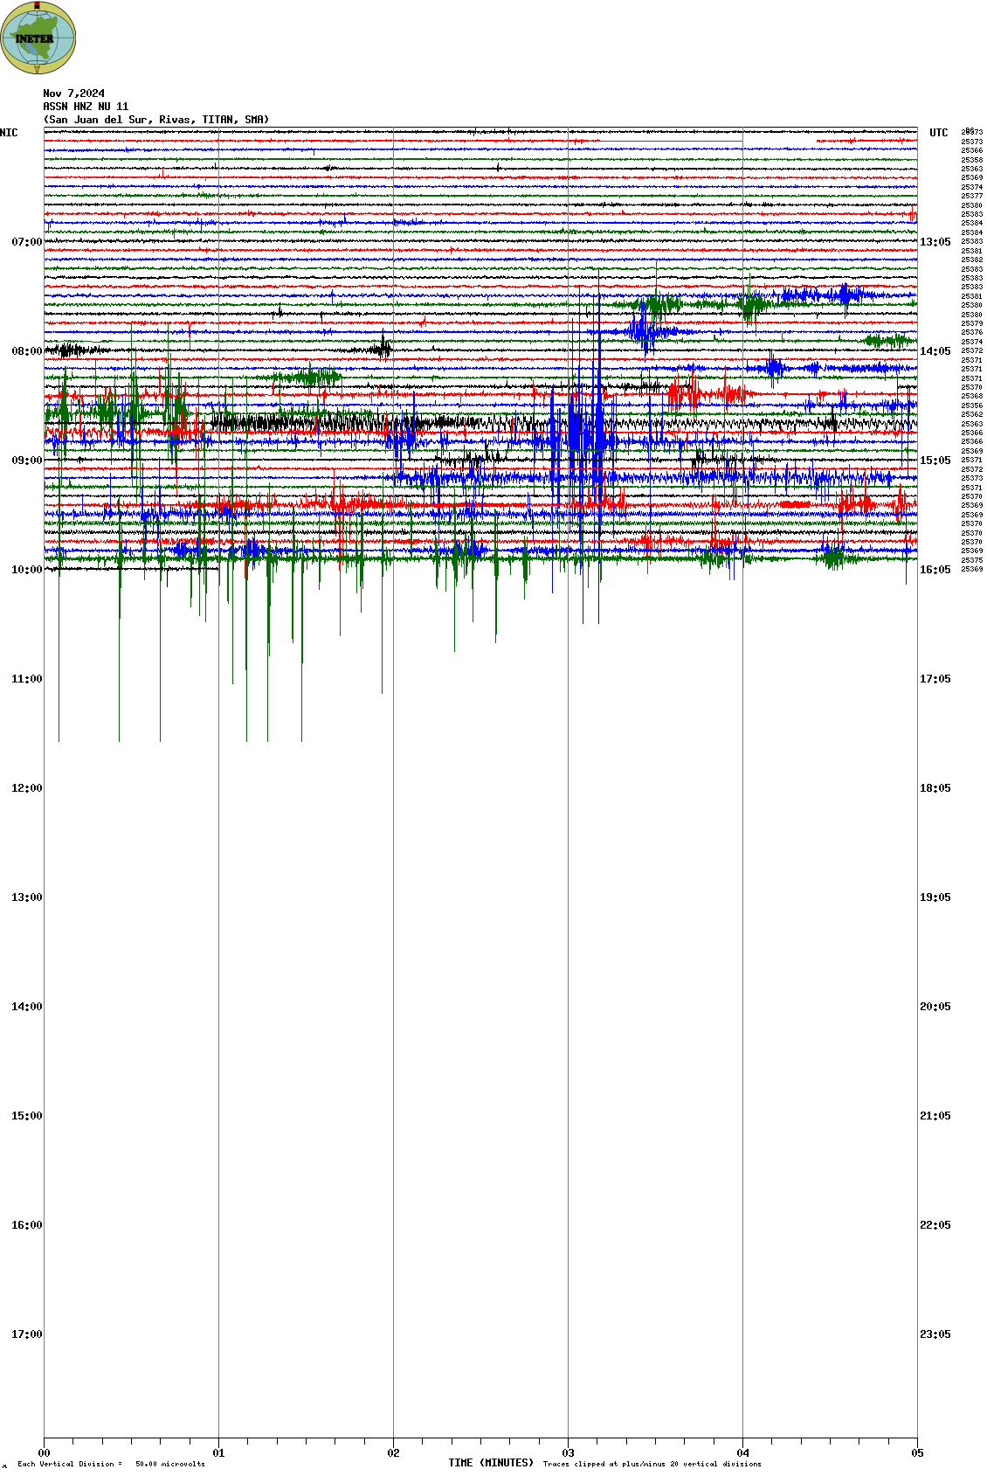Select the 12:00 local time marker
987x1476 pixels.
(26, 788)
